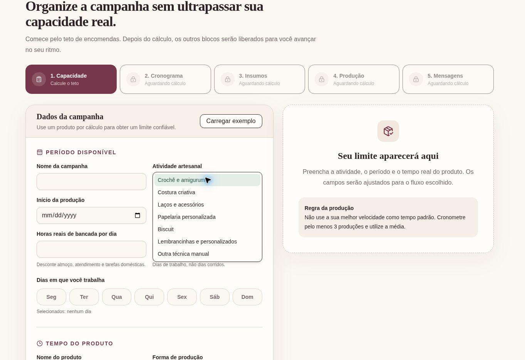Open the 2. Cronograma step tab
This screenshot has width=525, height=360.
point(165,79)
